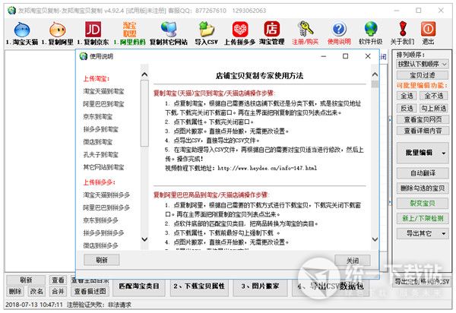Click the 宝贝过滤 button
456x313 pixels.
[423, 75]
